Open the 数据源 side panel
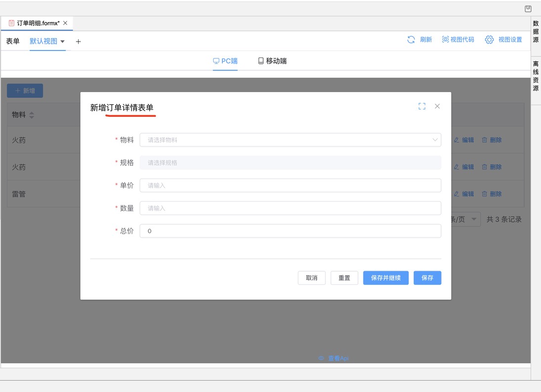 (536, 32)
